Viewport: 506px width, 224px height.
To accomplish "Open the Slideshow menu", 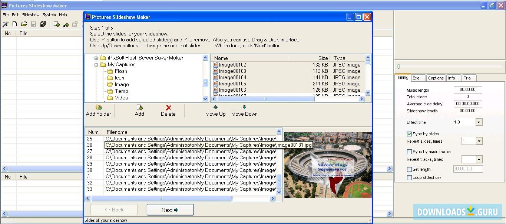I will pyautogui.click(x=30, y=15).
